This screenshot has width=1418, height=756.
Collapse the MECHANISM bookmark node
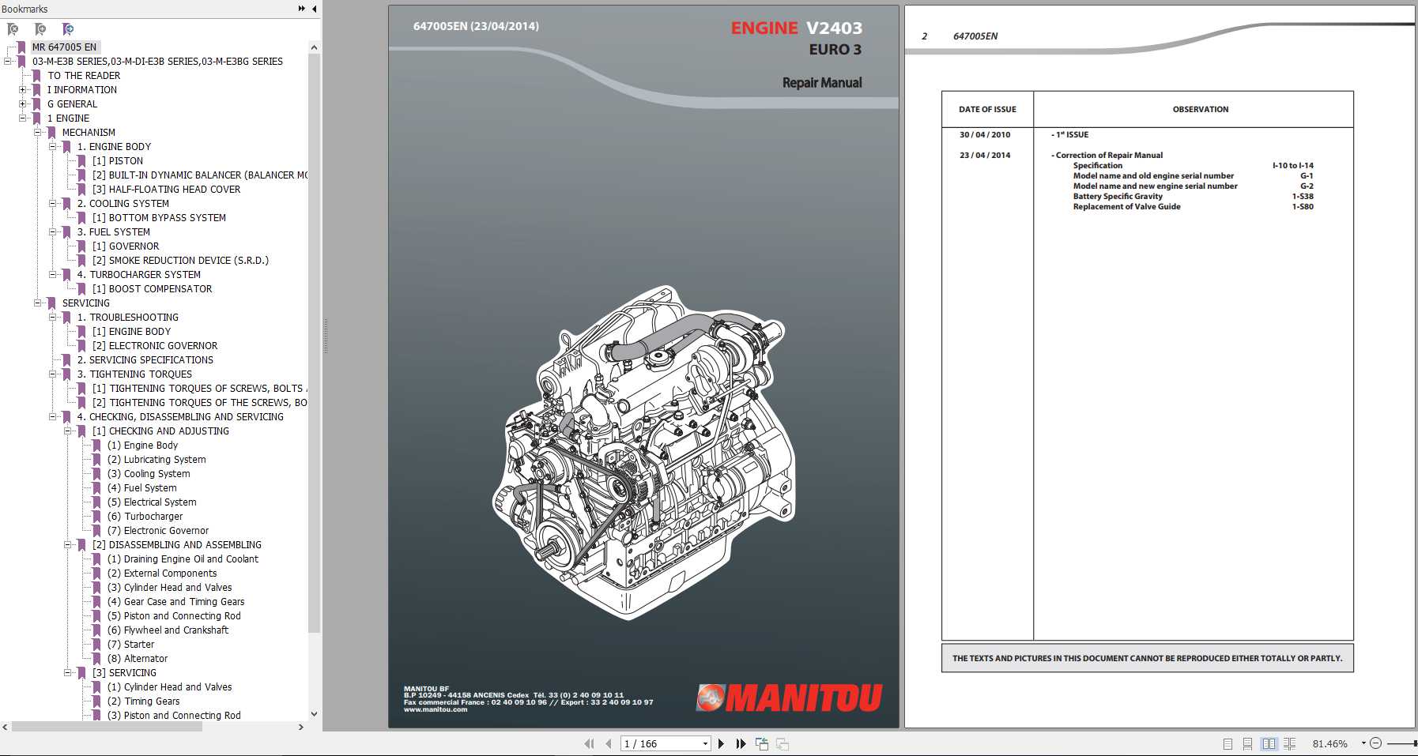38,132
